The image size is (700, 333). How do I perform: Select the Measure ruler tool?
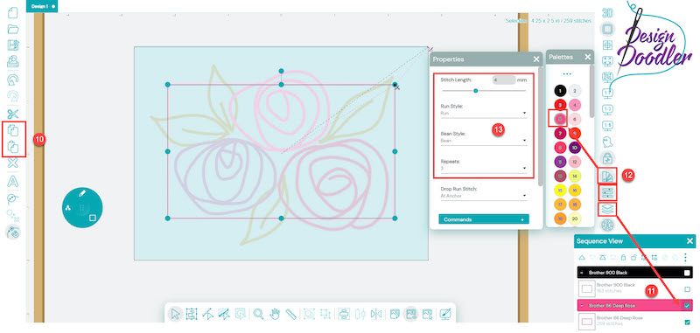[x=291, y=314]
